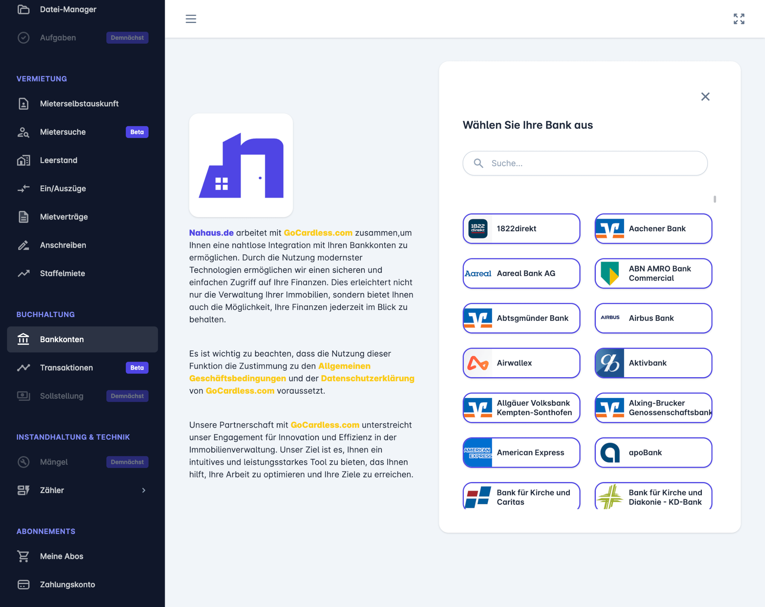Open Datei-Manager in the sidebar
The width and height of the screenshot is (765, 607).
click(x=82, y=9)
